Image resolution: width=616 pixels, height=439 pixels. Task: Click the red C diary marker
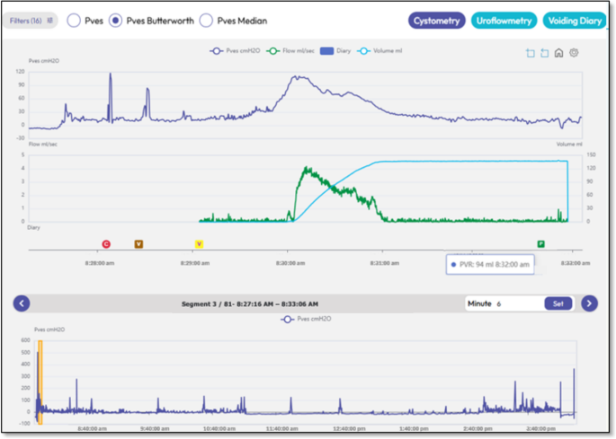pos(106,244)
